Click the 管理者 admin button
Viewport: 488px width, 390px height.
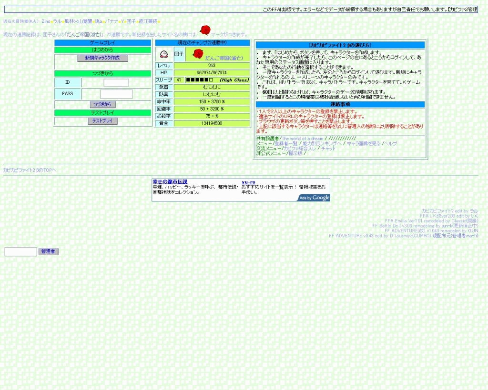(48, 251)
